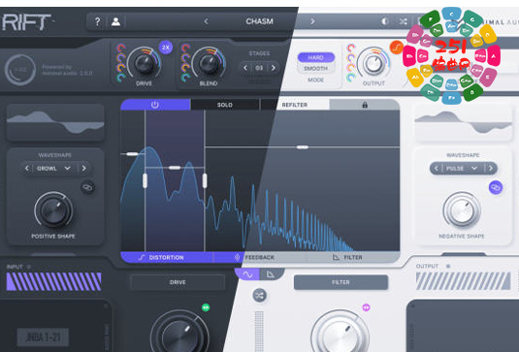This screenshot has width=519, height=352.
Task: Select SMOOTH mode
Action: point(316,69)
